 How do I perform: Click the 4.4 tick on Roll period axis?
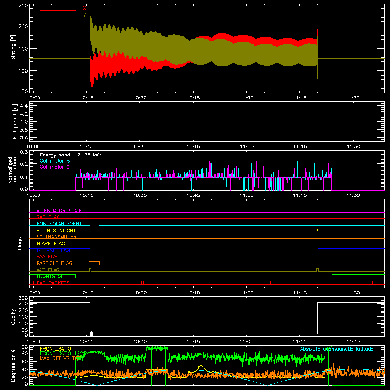coord(24,106)
